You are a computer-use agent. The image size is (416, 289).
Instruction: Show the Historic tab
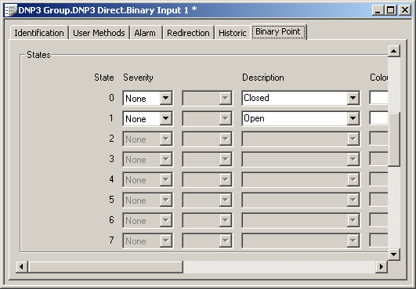point(233,33)
